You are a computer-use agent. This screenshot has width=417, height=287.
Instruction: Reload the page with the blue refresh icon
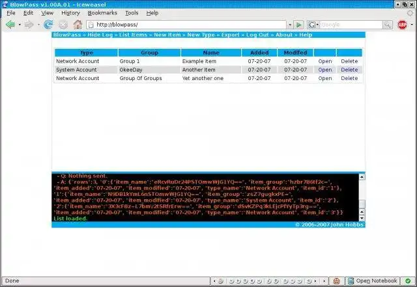48,25
